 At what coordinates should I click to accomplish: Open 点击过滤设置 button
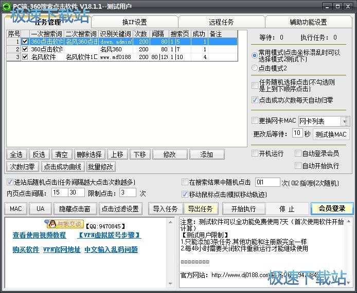[x=120, y=208]
